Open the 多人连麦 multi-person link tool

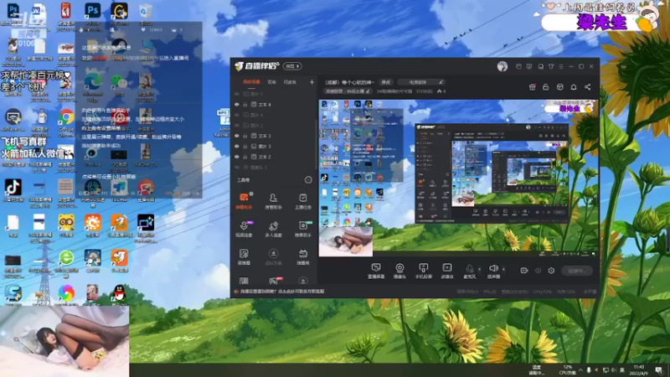click(273, 229)
